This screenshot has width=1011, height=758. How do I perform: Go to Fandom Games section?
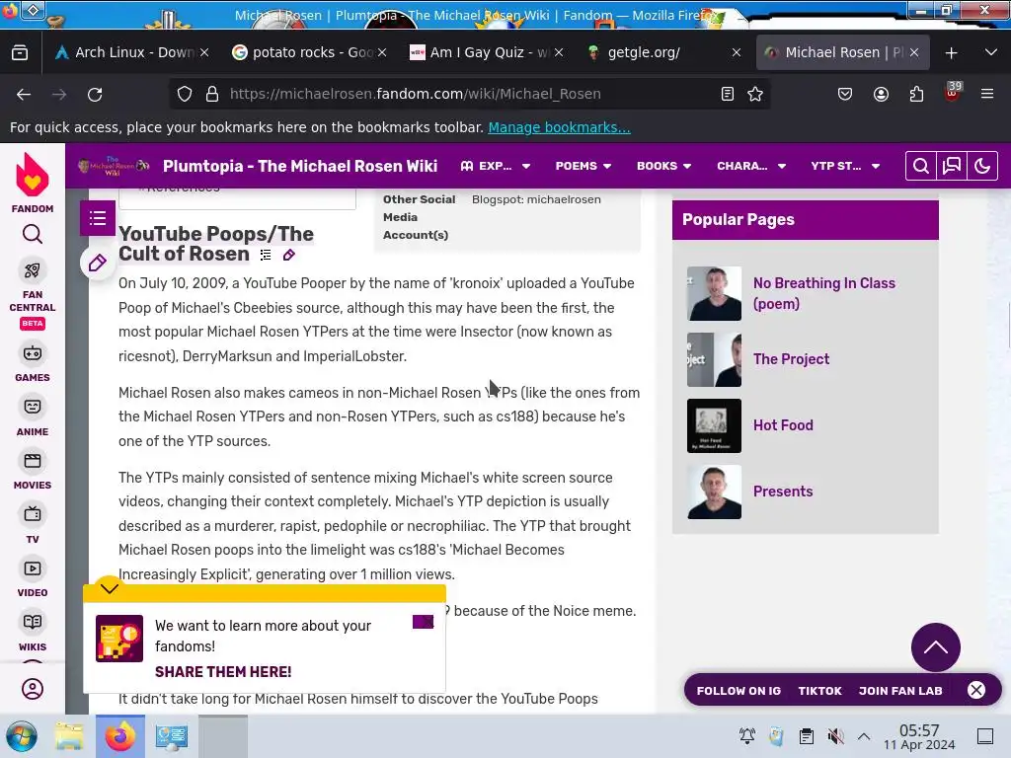pyautogui.click(x=33, y=363)
